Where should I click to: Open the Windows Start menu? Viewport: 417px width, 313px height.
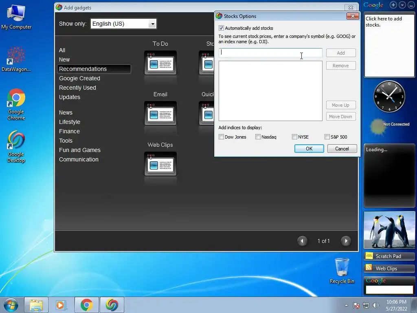tap(11, 305)
